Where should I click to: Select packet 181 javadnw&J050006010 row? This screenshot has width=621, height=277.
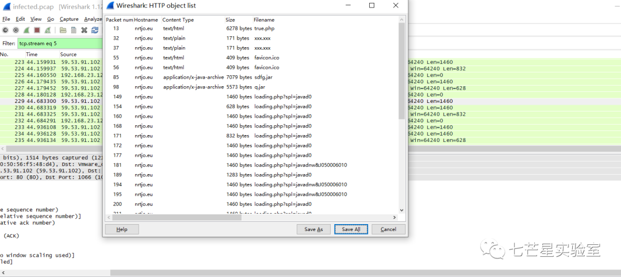pos(251,165)
